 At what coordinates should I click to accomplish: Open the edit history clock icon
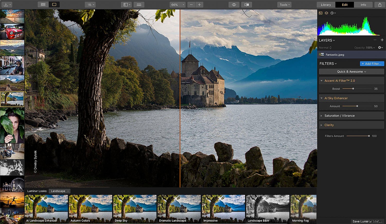332,13
